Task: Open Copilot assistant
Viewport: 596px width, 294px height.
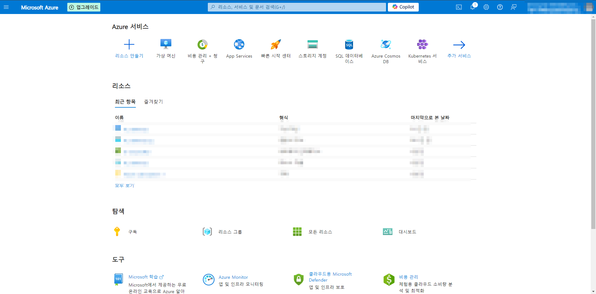Action: 403,7
